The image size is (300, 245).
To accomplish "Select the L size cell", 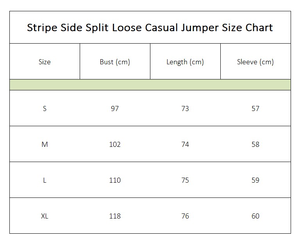I will coord(45,180).
